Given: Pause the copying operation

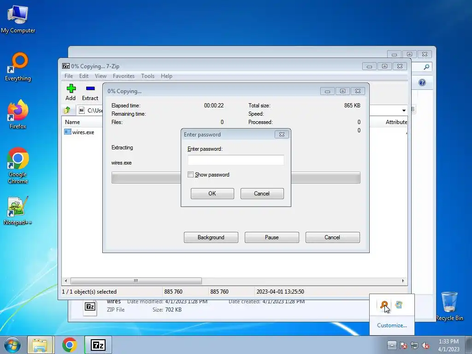Looking at the screenshot, I should (271, 237).
